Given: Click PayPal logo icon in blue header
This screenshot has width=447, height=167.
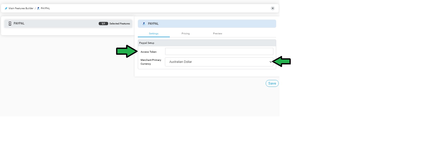Looking at the screenshot, I should (144, 24).
